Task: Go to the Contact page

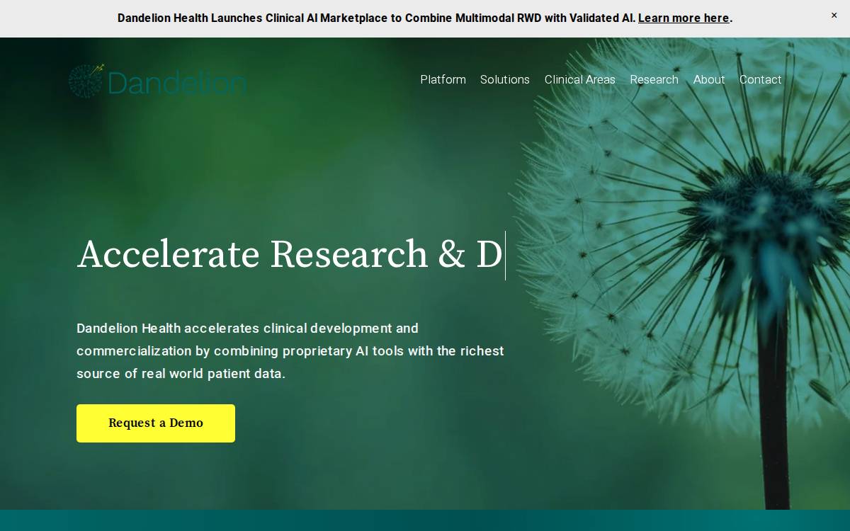Action: (x=761, y=79)
